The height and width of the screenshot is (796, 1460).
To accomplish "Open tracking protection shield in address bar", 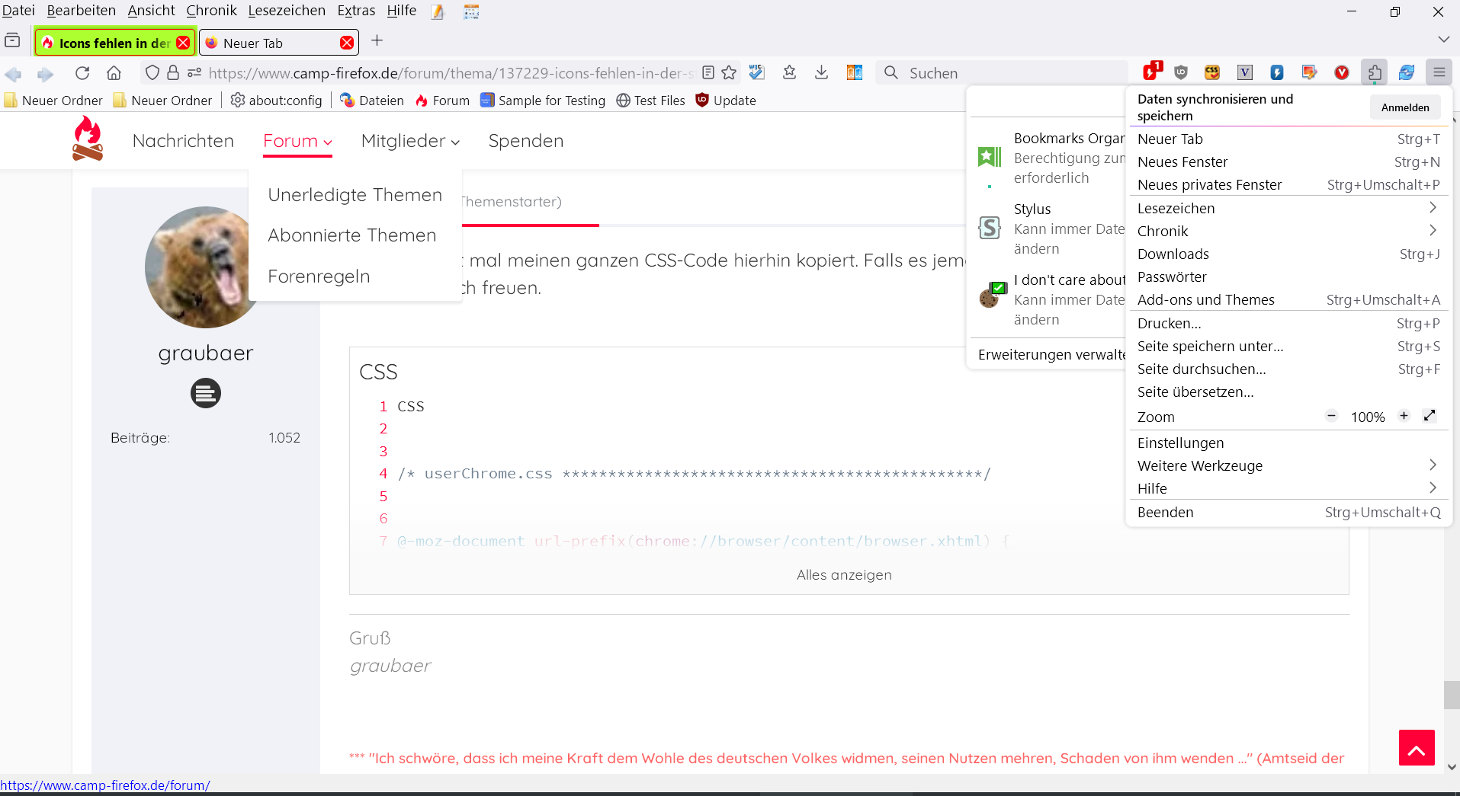I will tap(152, 73).
